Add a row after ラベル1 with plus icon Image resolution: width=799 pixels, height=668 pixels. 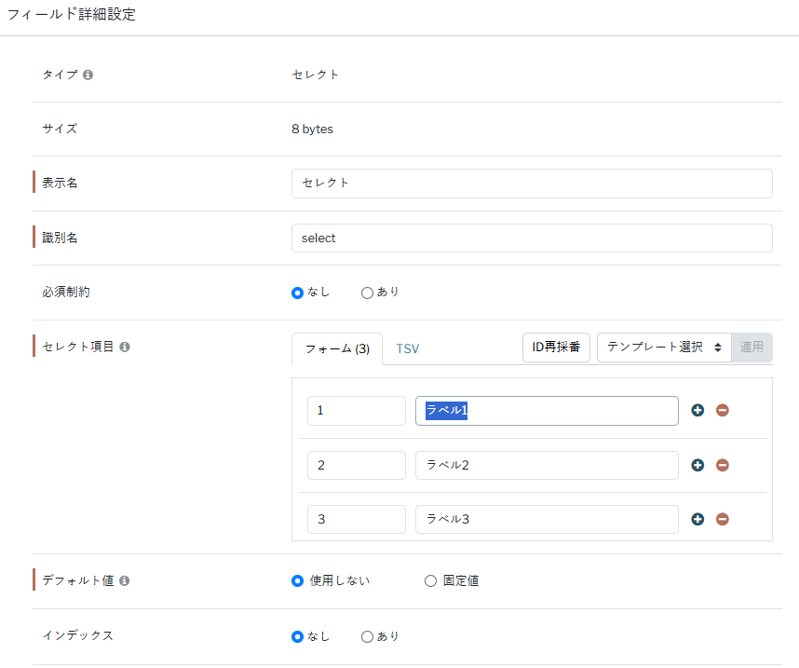[697, 411]
